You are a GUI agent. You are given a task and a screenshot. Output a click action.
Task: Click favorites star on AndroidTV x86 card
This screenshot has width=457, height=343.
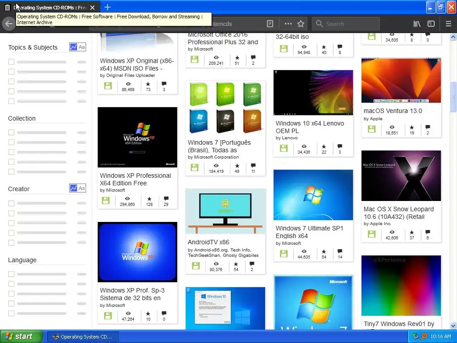(236, 264)
